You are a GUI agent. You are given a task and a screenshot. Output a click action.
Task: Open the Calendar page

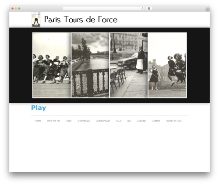[x=141, y=121]
